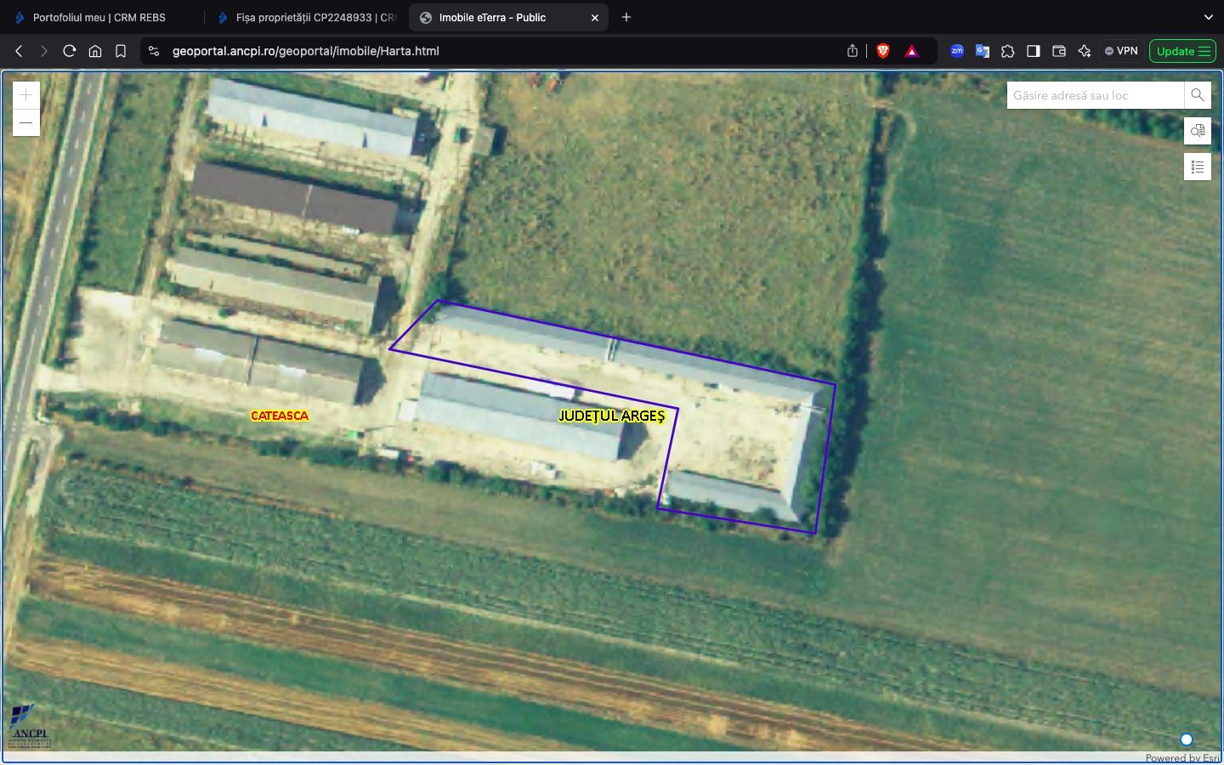The width and height of the screenshot is (1224, 765).
Task: Show the map legend
Action: pos(1197,167)
